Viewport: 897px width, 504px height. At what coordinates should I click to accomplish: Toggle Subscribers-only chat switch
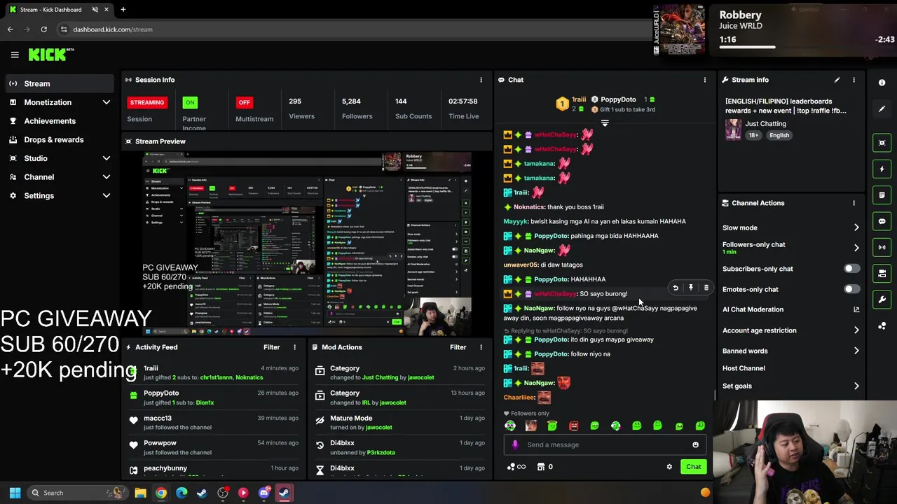pos(851,269)
